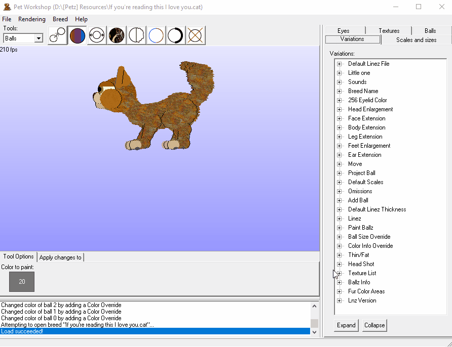Select the Head Shot tree item

[361, 264]
